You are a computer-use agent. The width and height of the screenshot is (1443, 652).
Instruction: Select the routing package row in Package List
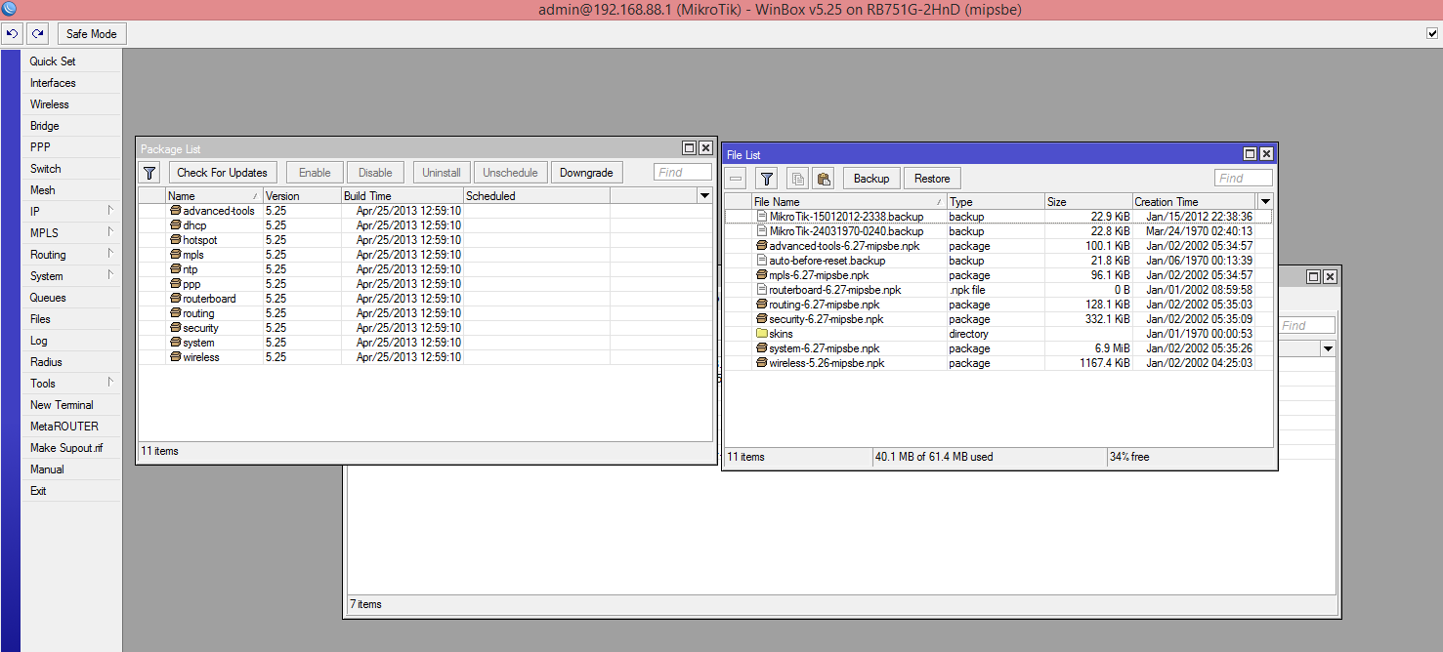tap(425, 313)
